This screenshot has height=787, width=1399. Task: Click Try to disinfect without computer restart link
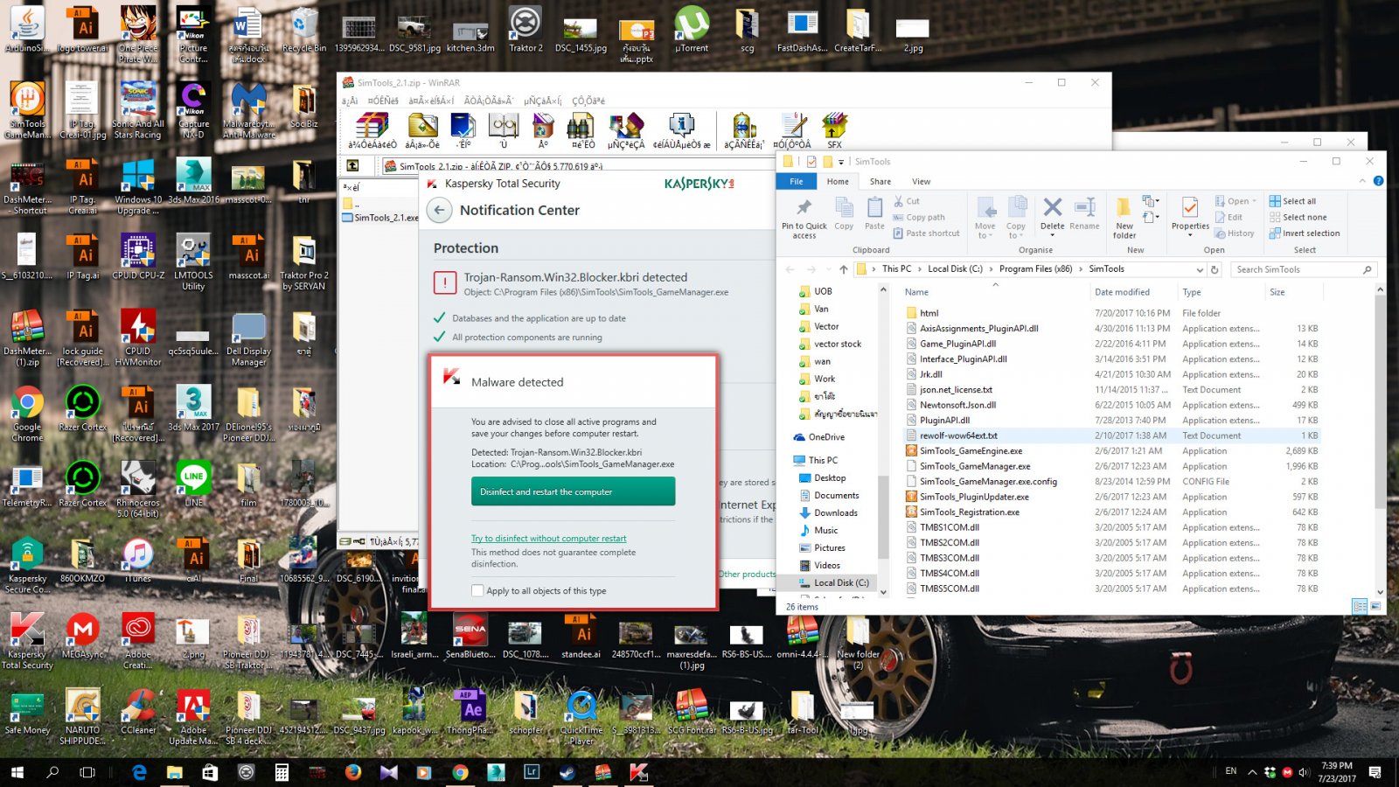coord(548,539)
